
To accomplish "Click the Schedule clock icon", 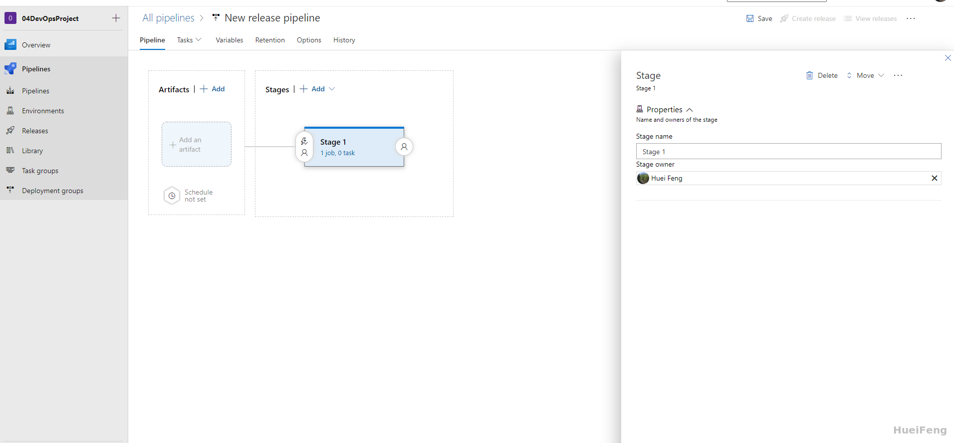I will (x=172, y=196).
